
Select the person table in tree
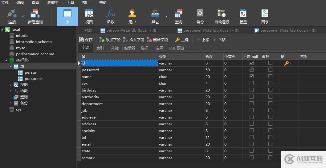(x=31, y=72)
